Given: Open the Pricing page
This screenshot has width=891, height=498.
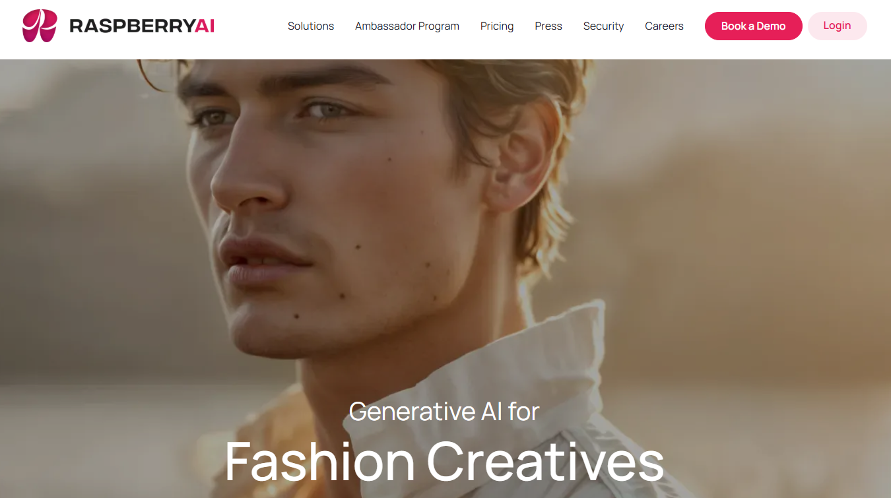Looking at the screenshot, I should 497,26.
